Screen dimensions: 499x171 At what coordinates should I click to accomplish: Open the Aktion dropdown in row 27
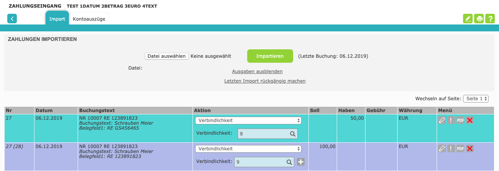point(248,121)
